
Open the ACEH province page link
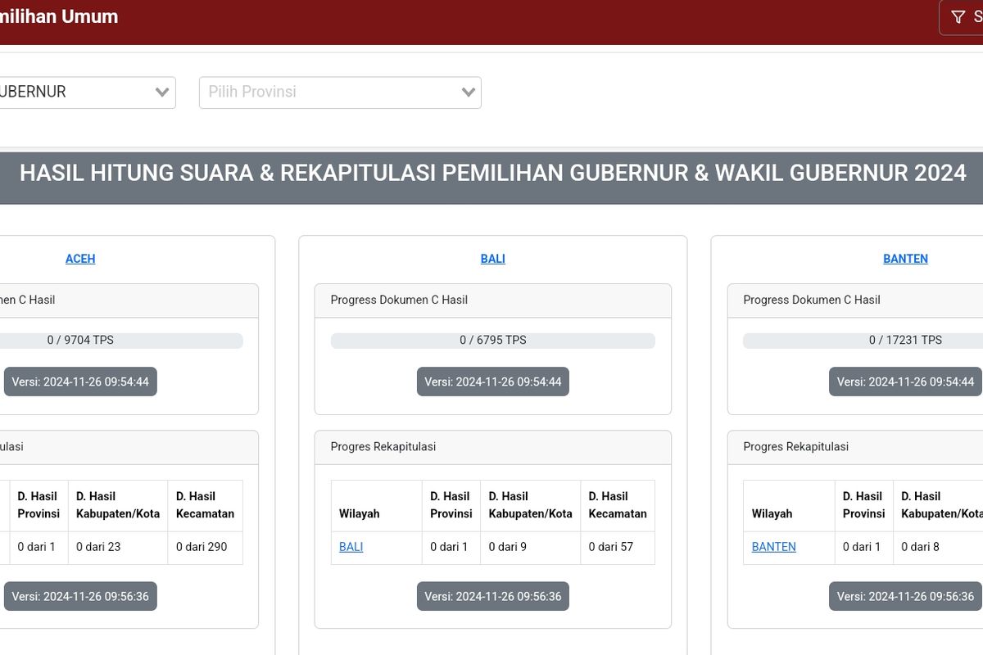point(80,259)
